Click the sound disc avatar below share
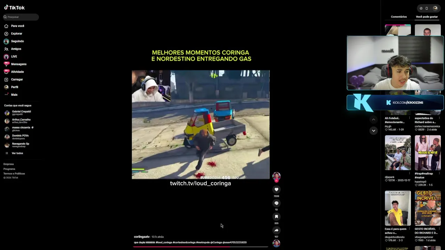Viewport: 445px width, 250px height. [276, 243]
